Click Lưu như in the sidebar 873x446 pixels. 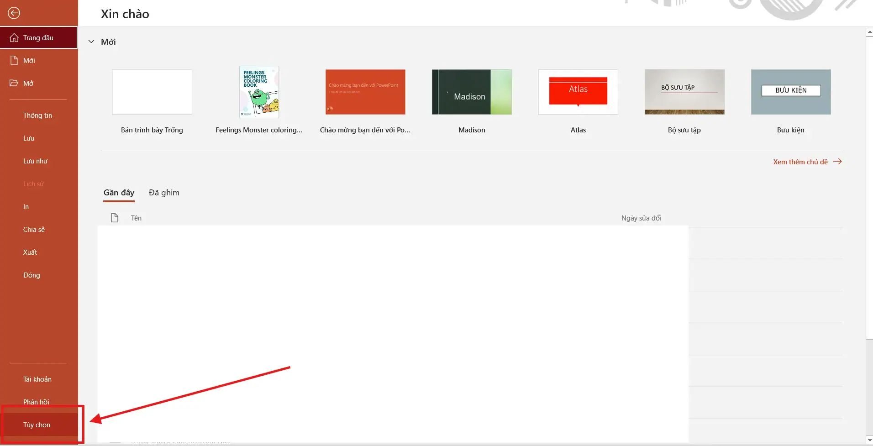point(35,161)
